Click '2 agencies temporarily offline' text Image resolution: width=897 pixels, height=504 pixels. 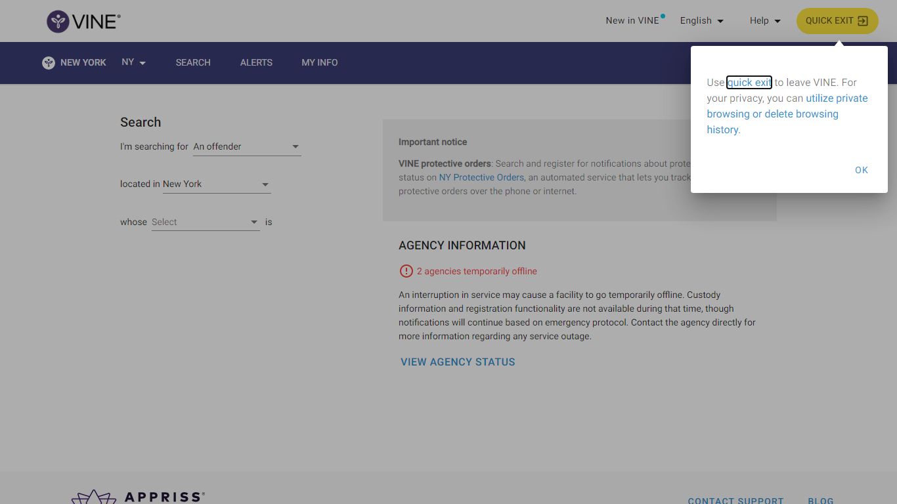(x=477, y=271)
